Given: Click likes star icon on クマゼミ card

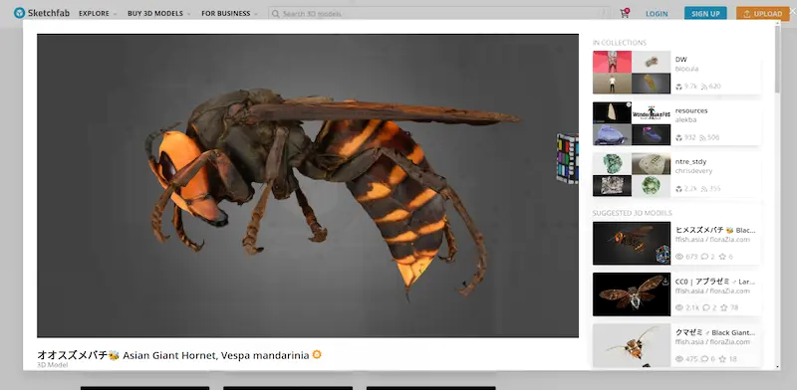Looking at the screenshot, I should [x=723, y=359].
